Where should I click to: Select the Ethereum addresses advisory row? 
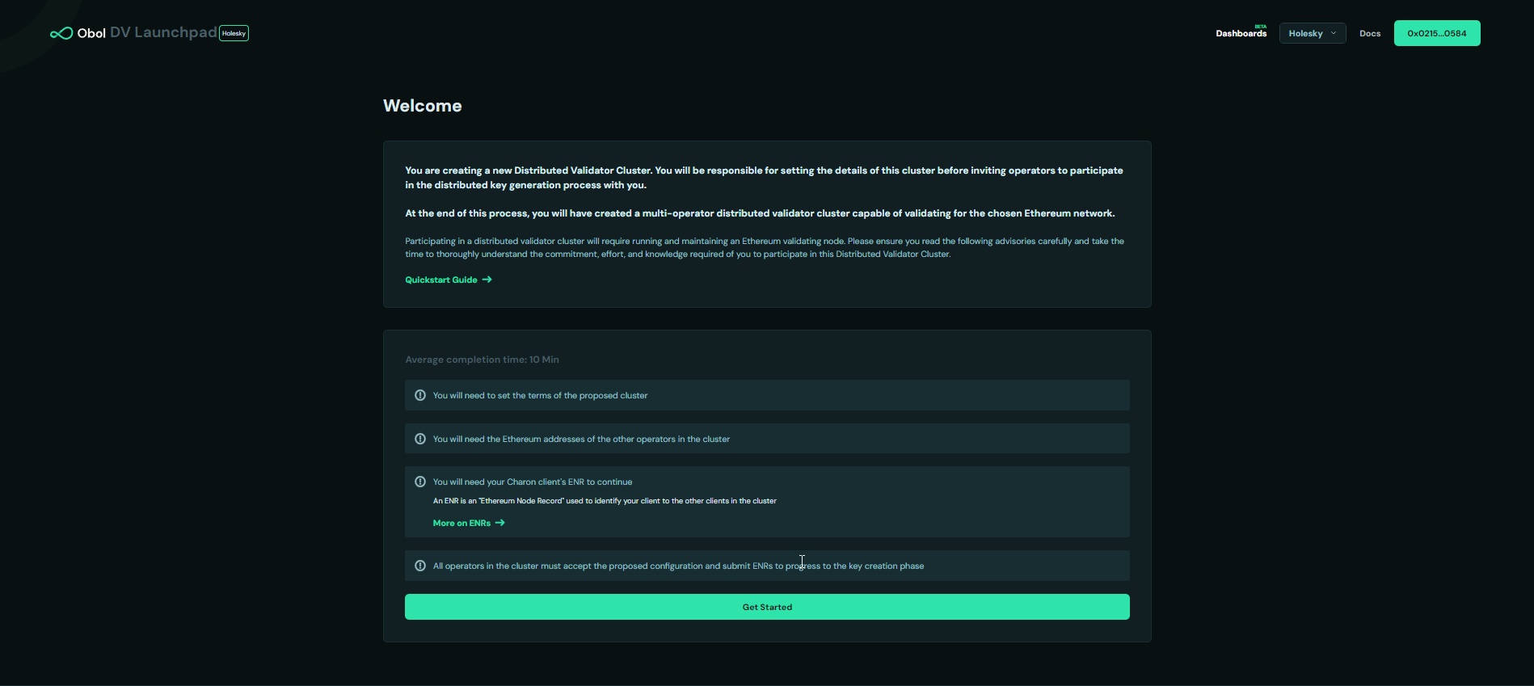pos(766,439)
